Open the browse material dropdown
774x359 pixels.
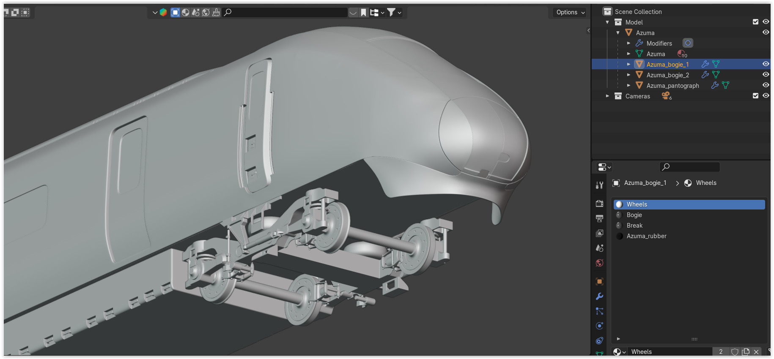pyautogui.click(x=619, y=352)
